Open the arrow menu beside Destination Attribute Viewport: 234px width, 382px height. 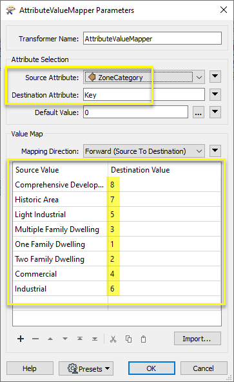click(215, 94)
